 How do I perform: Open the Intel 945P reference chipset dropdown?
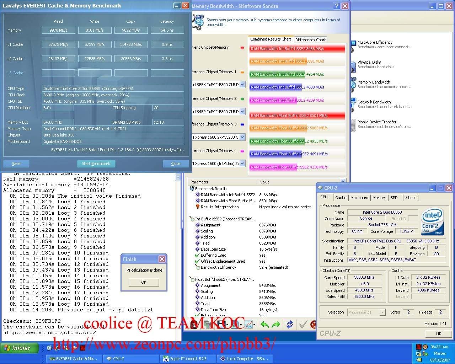tap(242, 111)
